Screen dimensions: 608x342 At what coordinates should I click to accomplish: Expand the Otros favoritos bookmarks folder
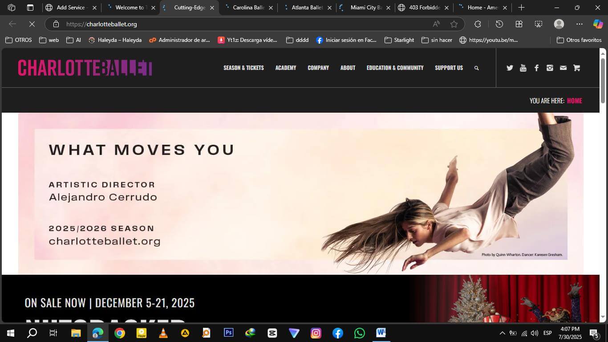[x=579, y=40]
